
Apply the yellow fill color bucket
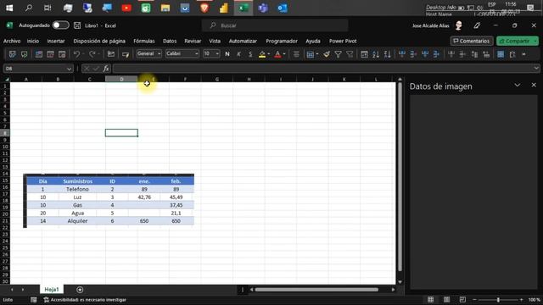click(x=262, y=54)
